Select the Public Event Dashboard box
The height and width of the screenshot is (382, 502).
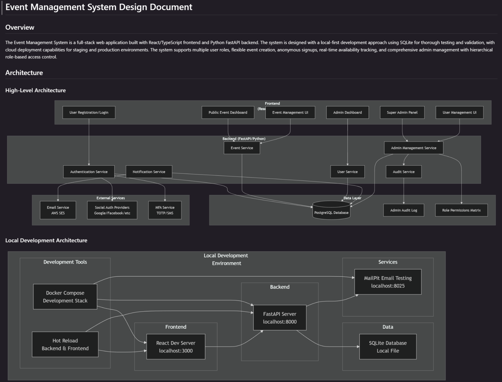[228, 112]
